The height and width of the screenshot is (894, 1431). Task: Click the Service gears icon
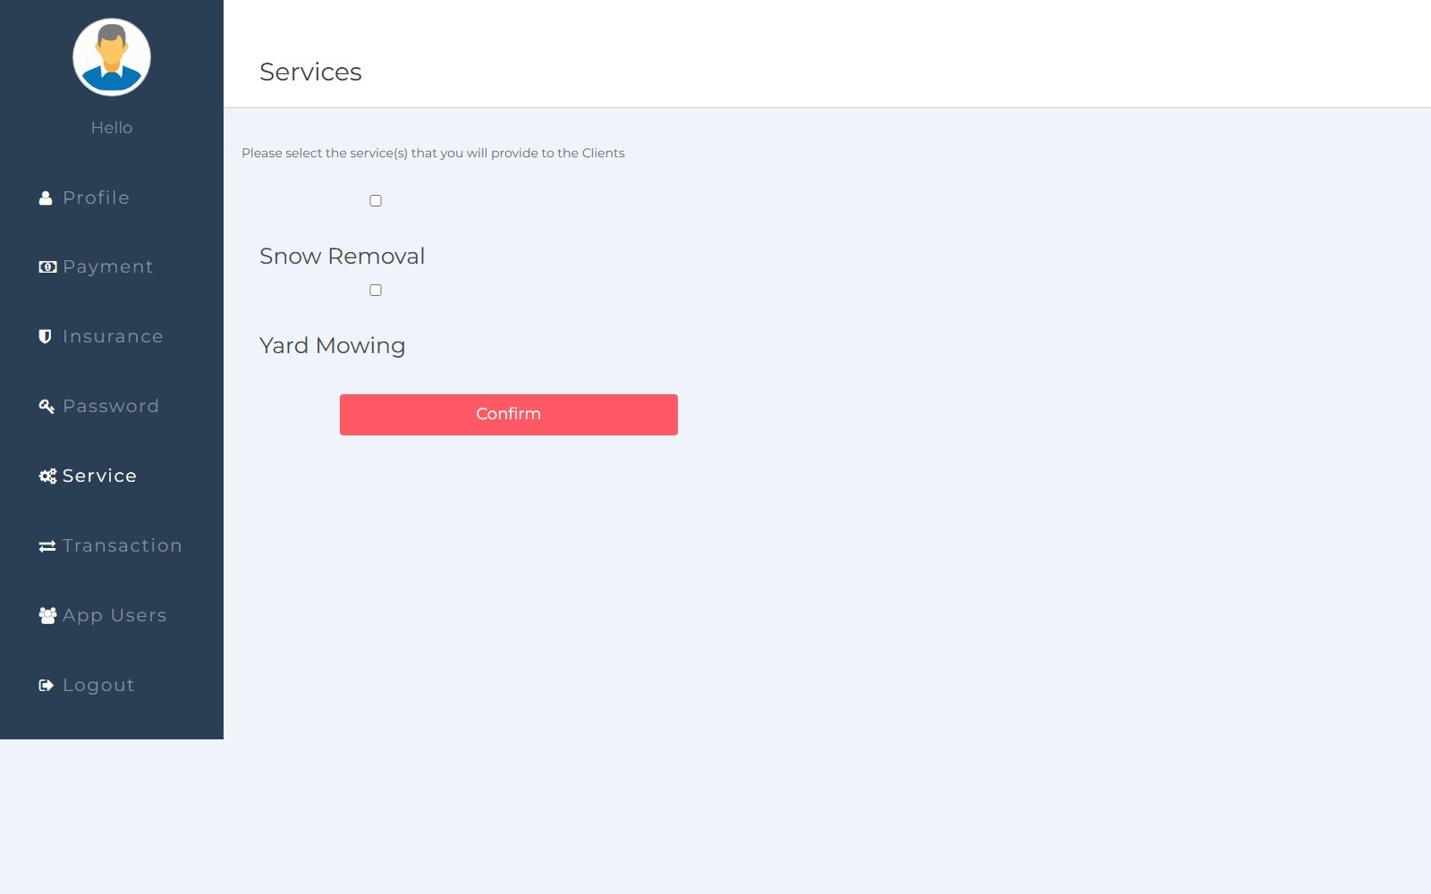click(47, 477)
